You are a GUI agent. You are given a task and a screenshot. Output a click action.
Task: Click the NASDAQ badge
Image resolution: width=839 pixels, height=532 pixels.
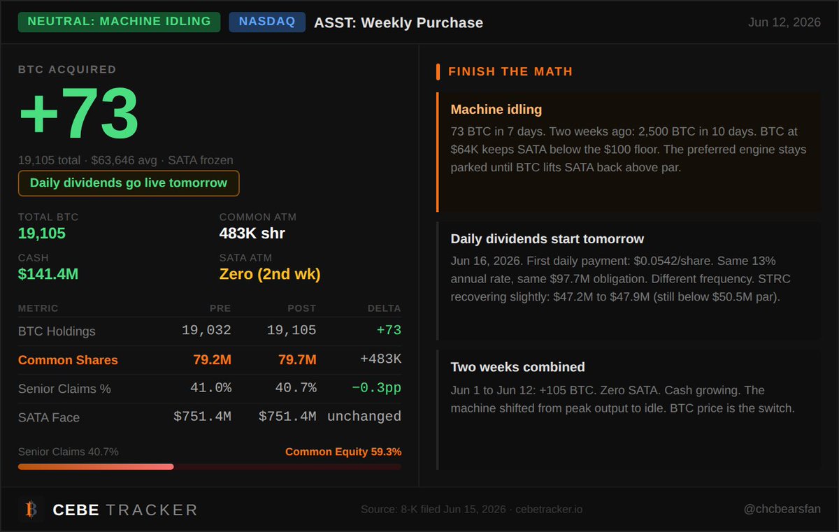pos(267,22)
